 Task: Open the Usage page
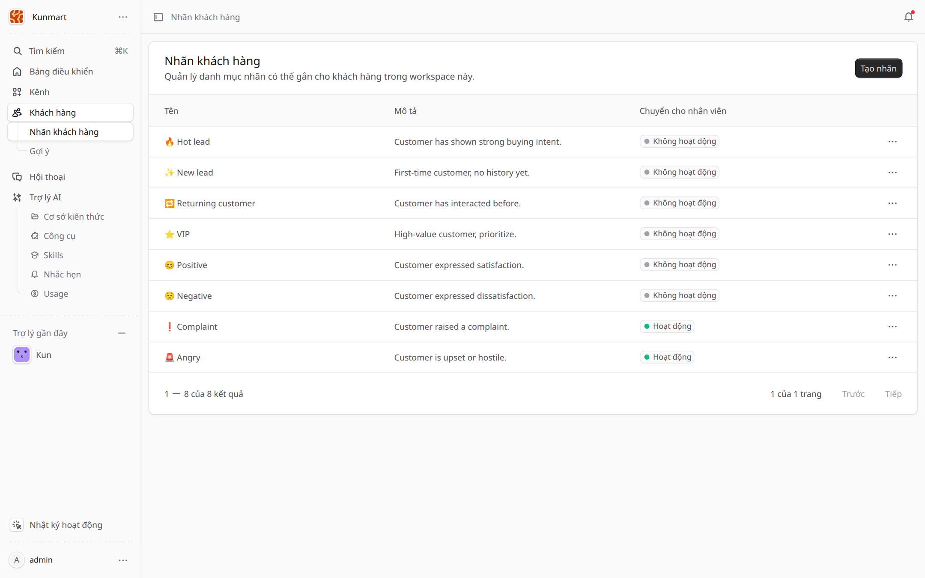(56, 294)
